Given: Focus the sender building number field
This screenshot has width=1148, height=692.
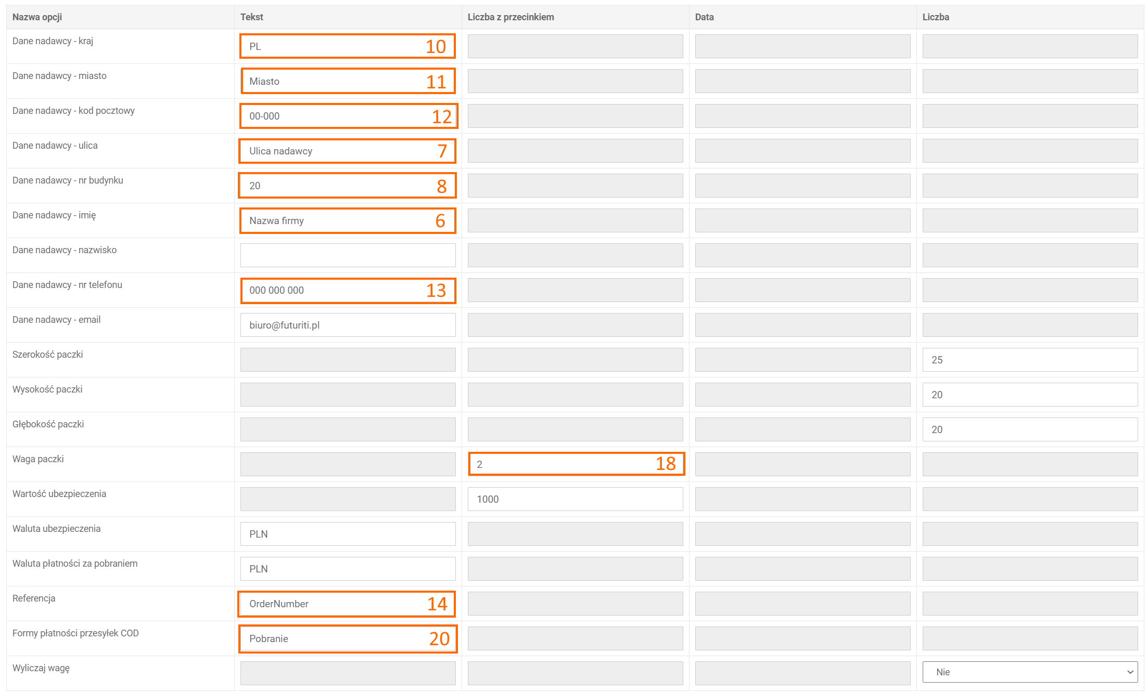Looking at the screenshot, I should coord(333,186).
